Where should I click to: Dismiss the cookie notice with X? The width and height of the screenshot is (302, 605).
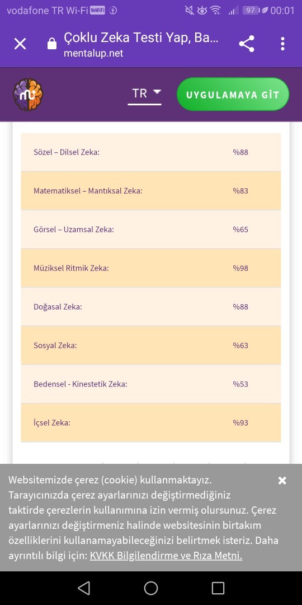tap(282, 481)
